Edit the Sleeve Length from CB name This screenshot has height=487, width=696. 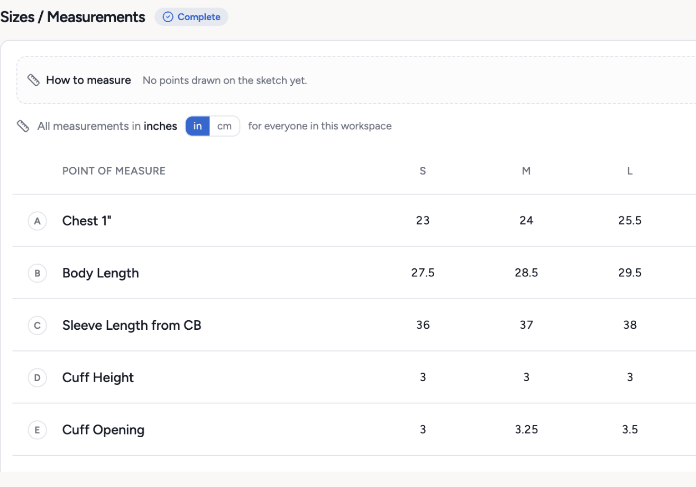point(132,325)
